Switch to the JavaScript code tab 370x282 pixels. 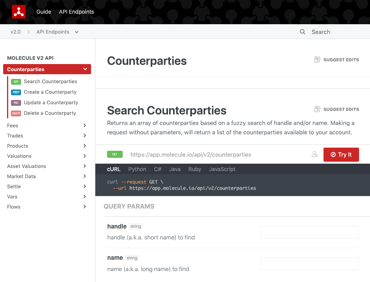(222, 169)
